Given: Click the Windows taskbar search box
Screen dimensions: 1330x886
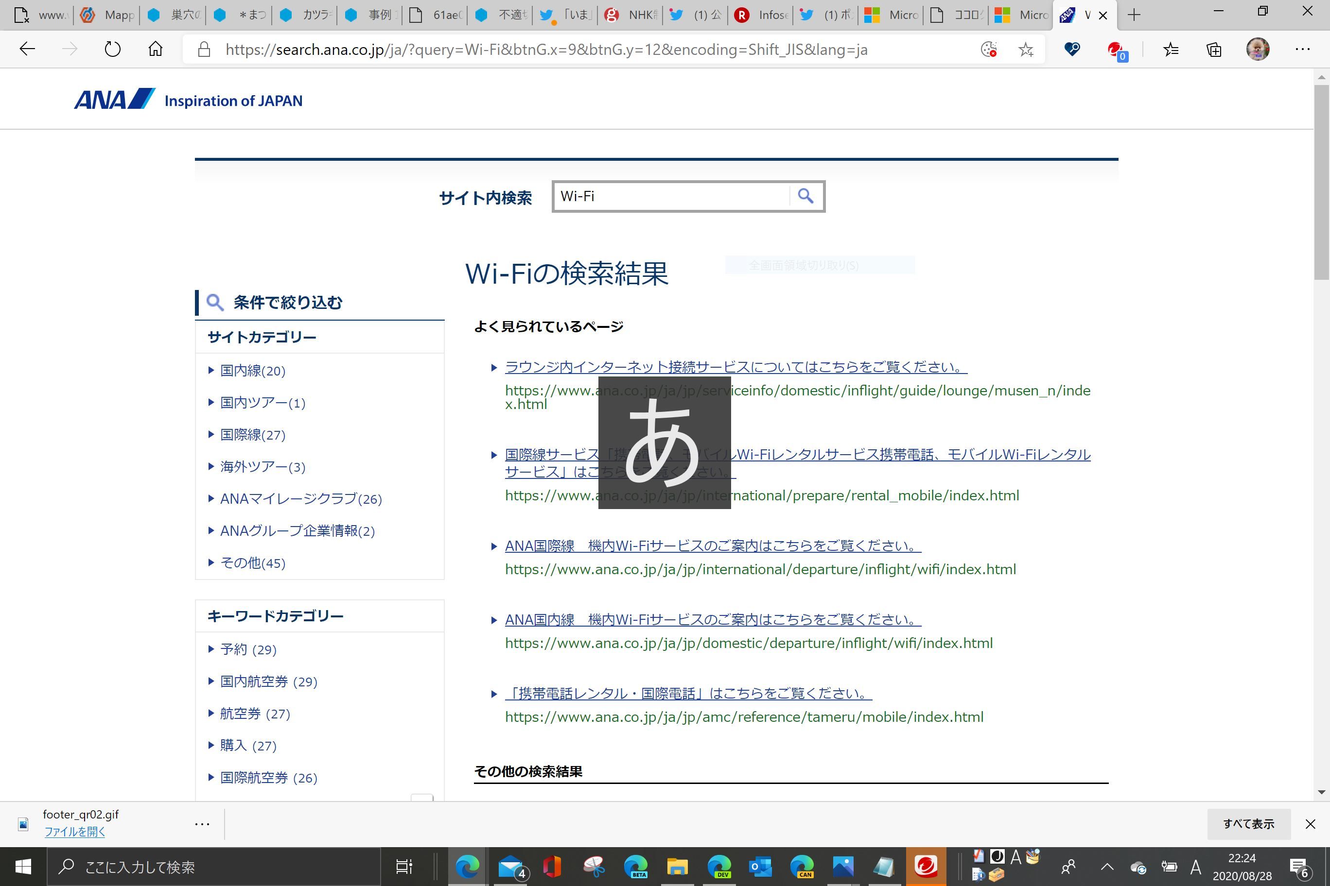Looking at the screenshot, I should coord(214,866).
